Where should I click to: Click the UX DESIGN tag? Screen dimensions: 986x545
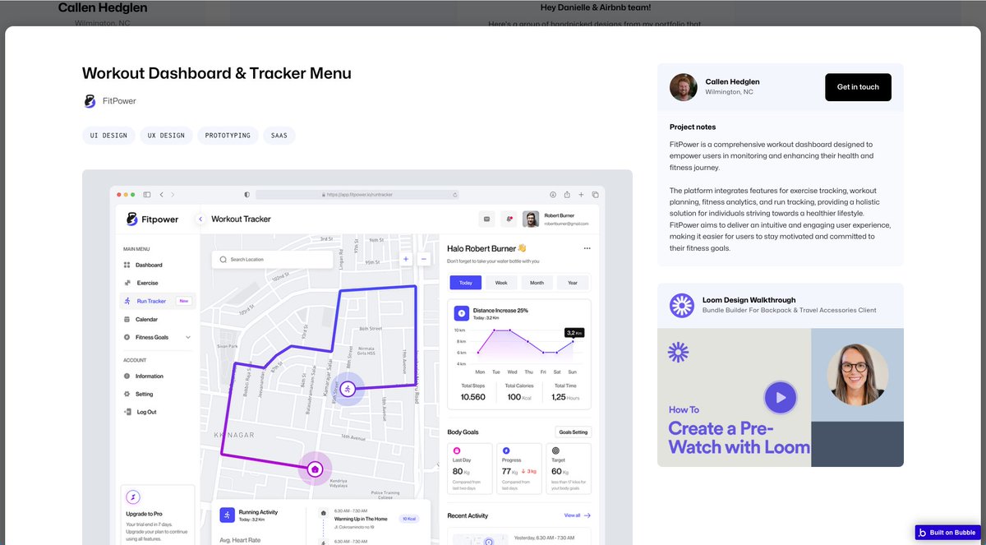click(x=166, y=135)
